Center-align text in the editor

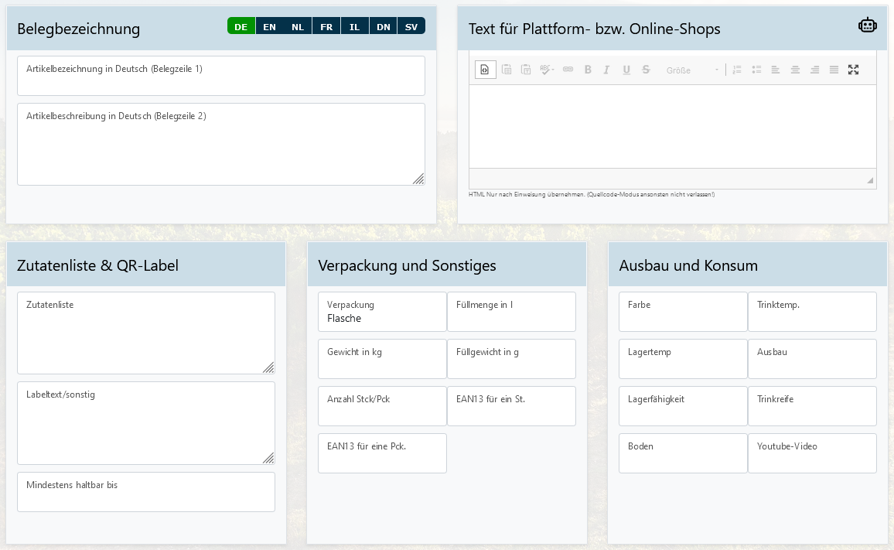click(x=795, y=70)
